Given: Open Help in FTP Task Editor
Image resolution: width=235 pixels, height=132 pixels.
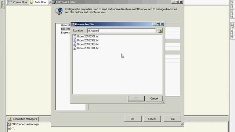Looking at the screenshot, I should 172,119.
